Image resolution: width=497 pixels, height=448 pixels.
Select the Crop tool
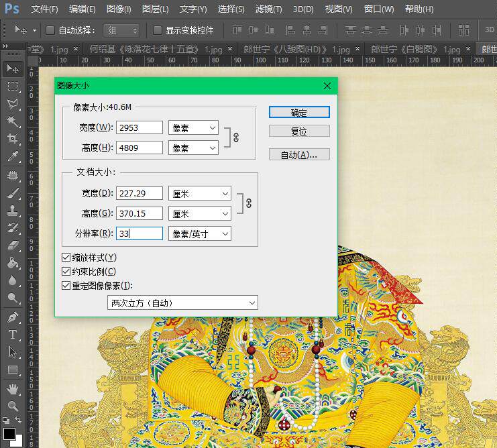click(x=13, y=138)
